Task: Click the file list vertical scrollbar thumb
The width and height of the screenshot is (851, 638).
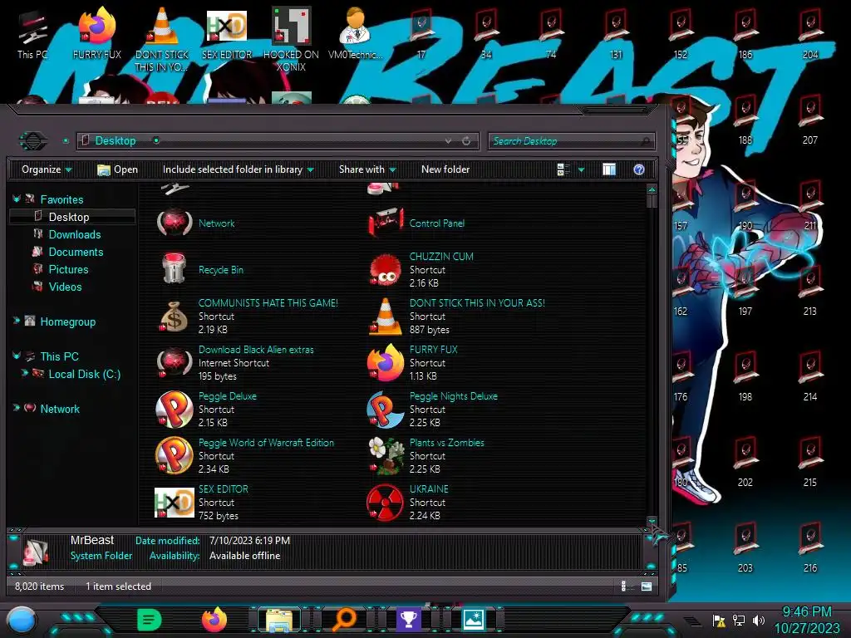Action: coord(652,202)
